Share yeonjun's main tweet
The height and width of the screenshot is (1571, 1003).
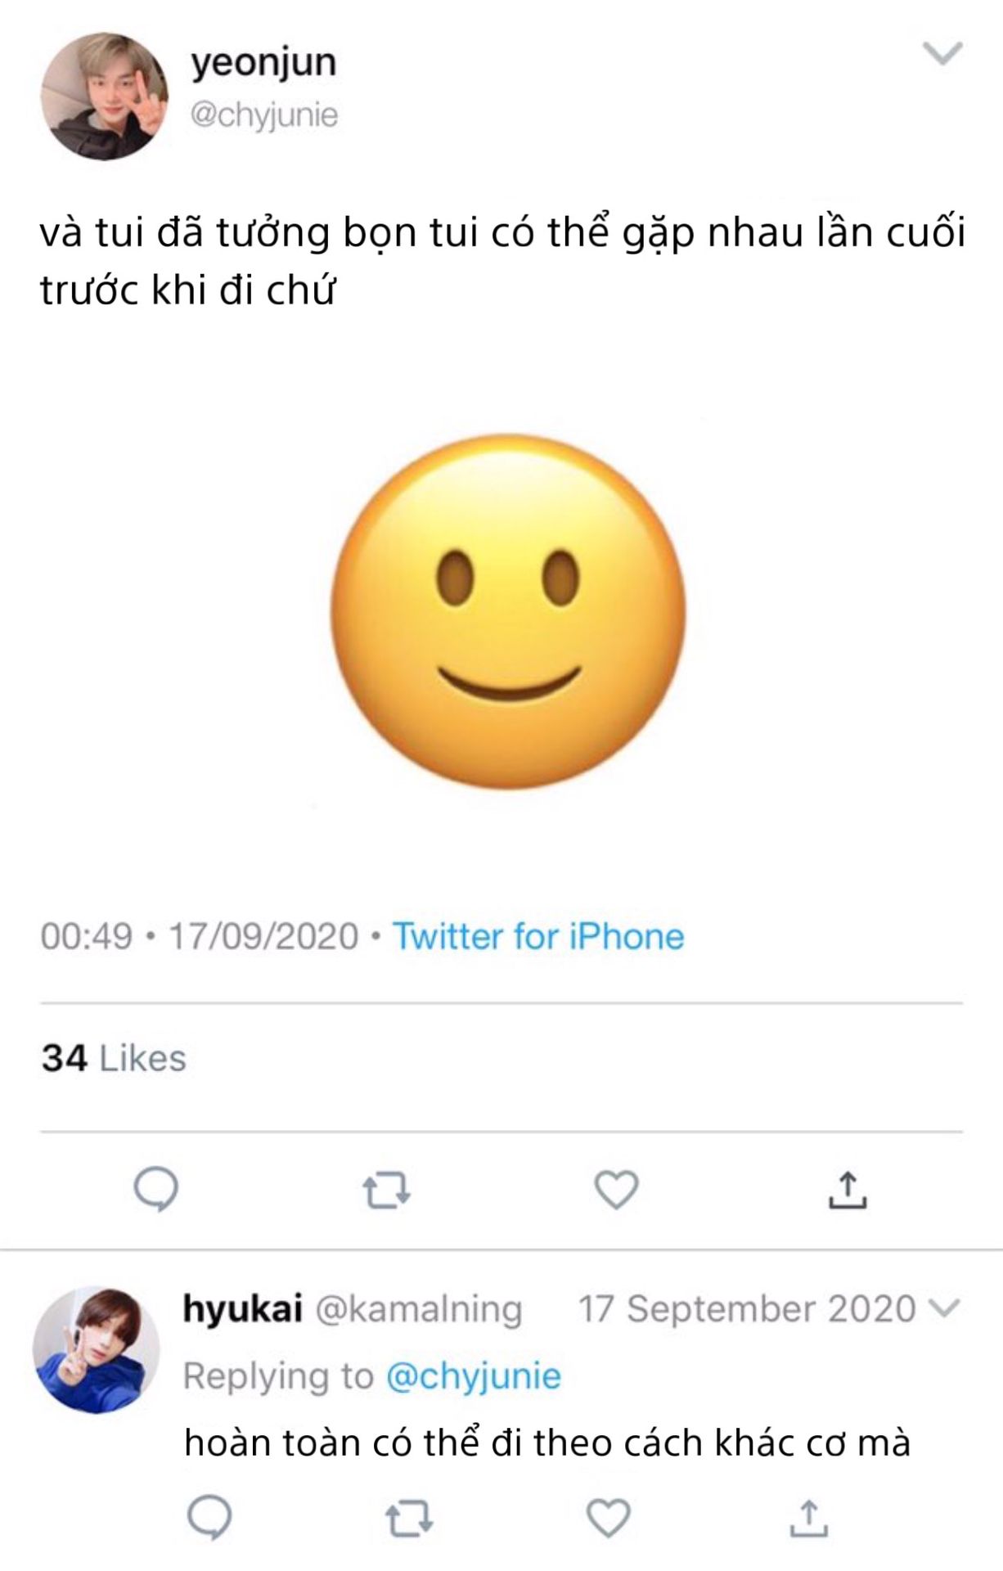click(848, 1191)
